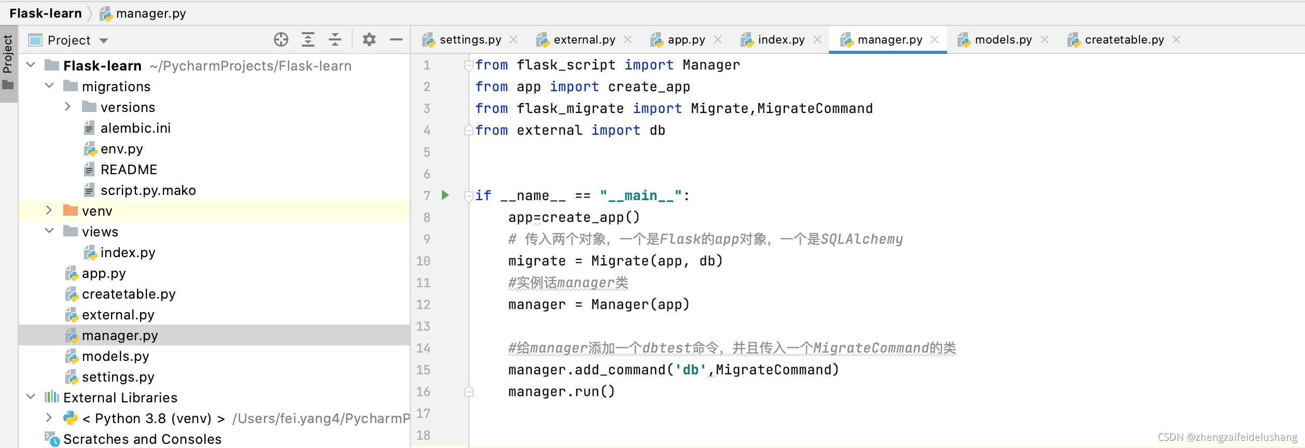Viewport: 1305px width, 448px height.
Task: Switch to the settings.py tab
Action: (470, 40)
